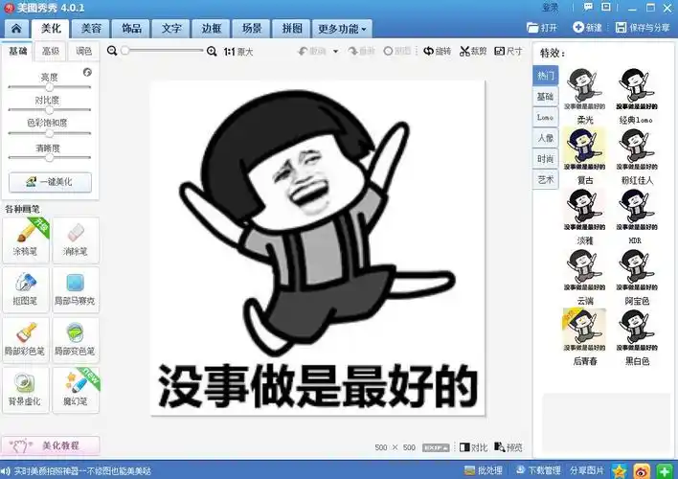
Task: Apply the 复古 effect thumbnail
Action: point(584,149)
